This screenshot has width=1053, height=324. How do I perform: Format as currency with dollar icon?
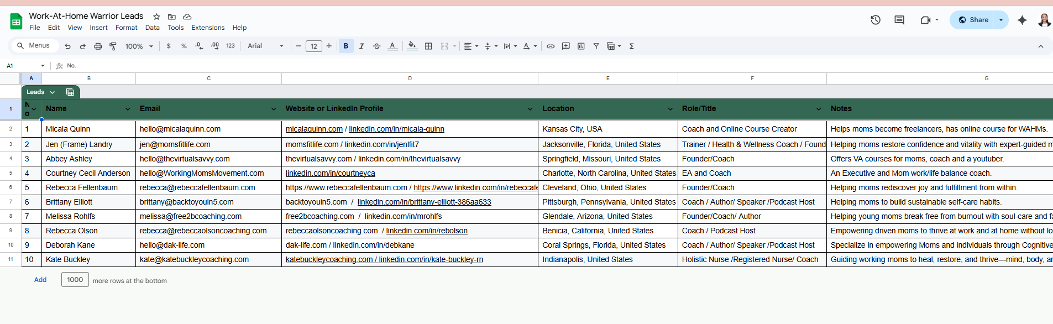point(169,46)
